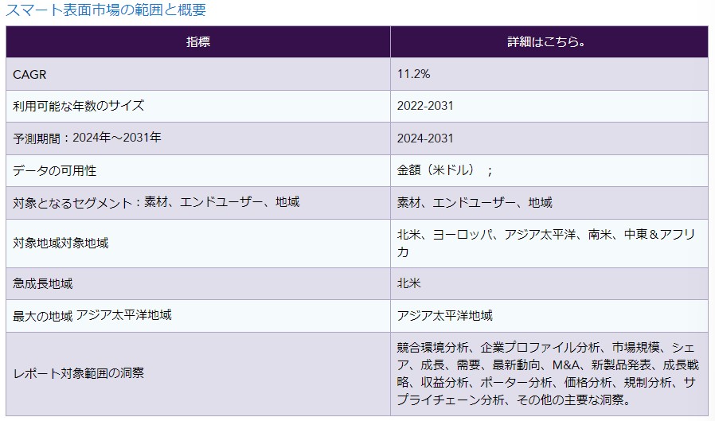Click the 競合環境分析 insights description cell
The height and width of the screenshot is (421, 715).
547,373
